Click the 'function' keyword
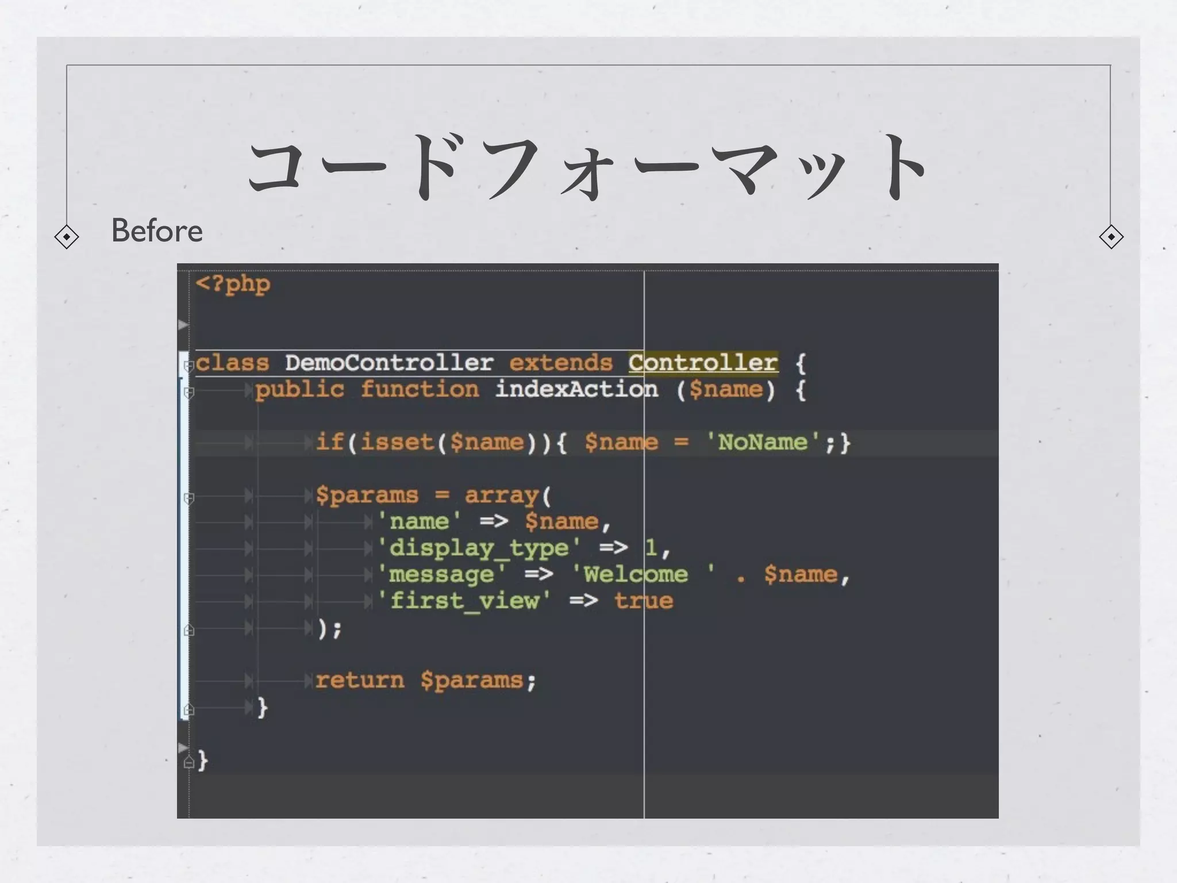 point(420,389)
